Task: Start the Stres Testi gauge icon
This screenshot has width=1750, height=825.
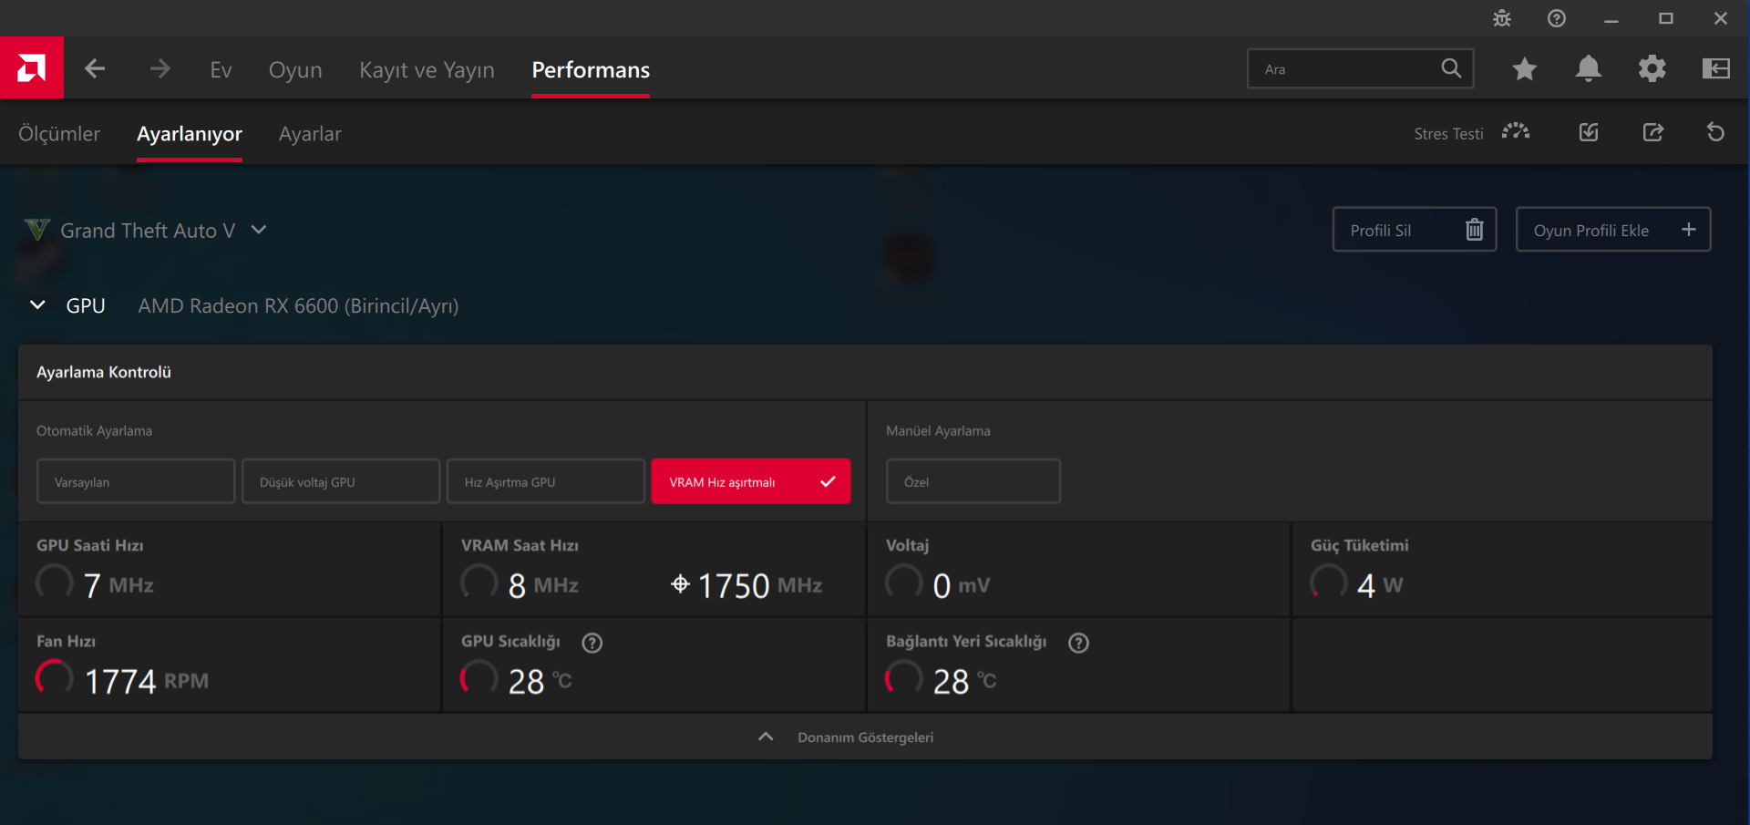Action: pos(1516,132)
